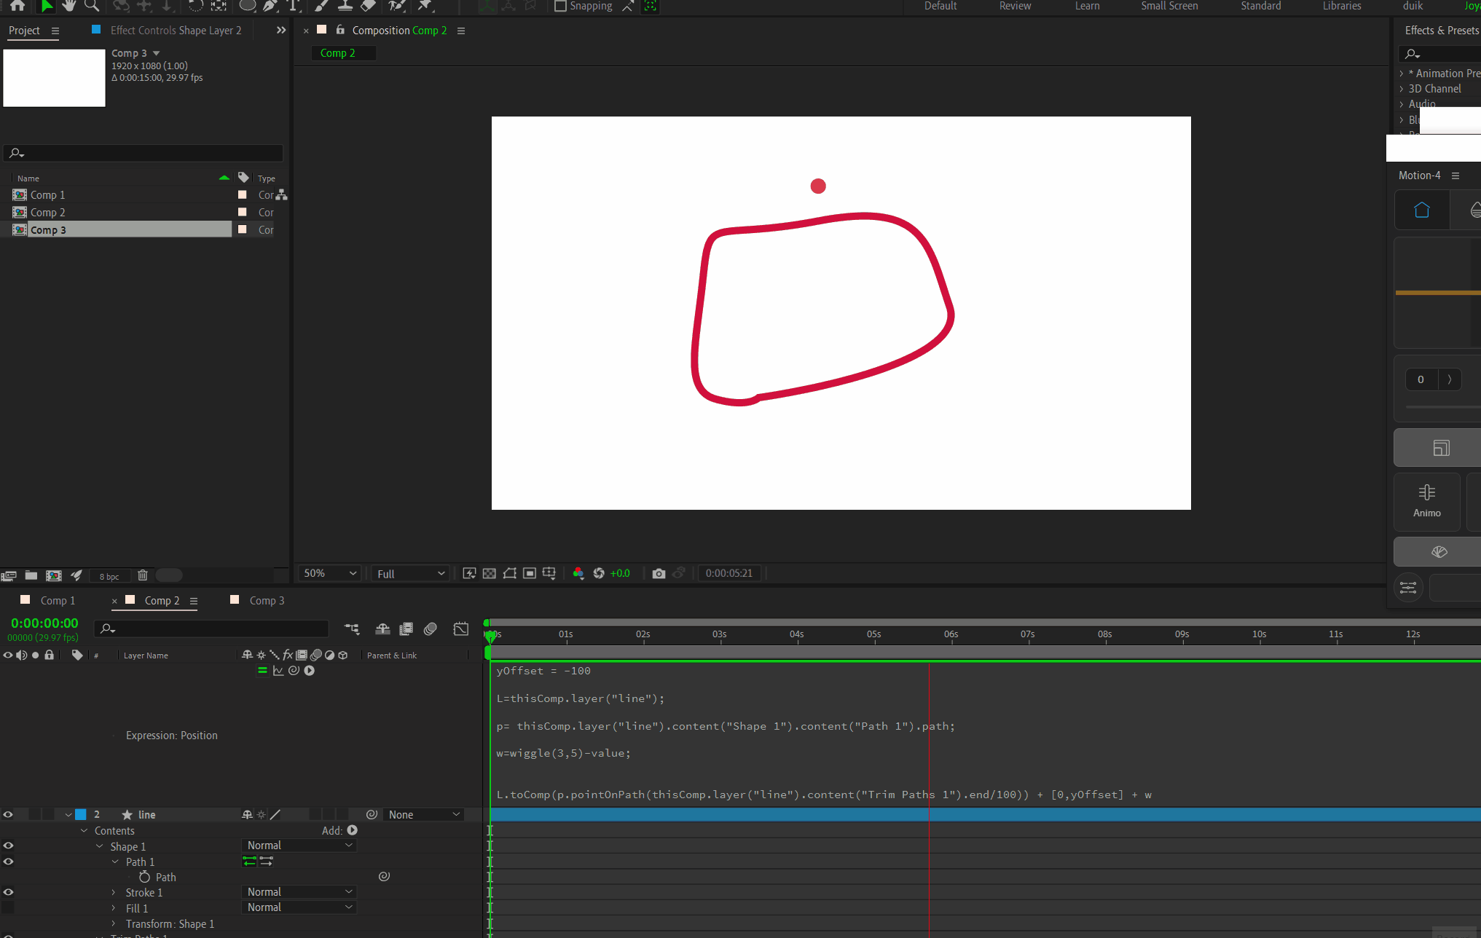Select the Hand tool
Screen dimensions: 1481x938
click(x=69, y=6)
